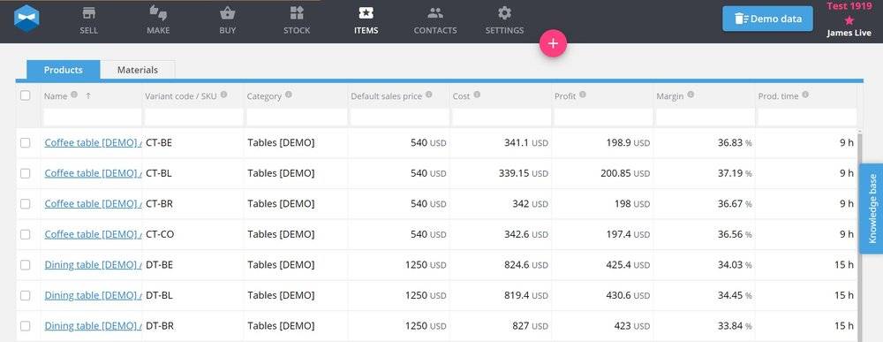This screenshot has width=883, height=342.
Task: Open Coffee table link in CT-CO row
Action: pos(93,234)
